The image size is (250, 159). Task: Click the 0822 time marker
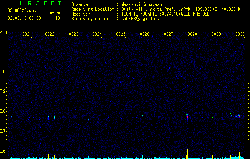50,34
